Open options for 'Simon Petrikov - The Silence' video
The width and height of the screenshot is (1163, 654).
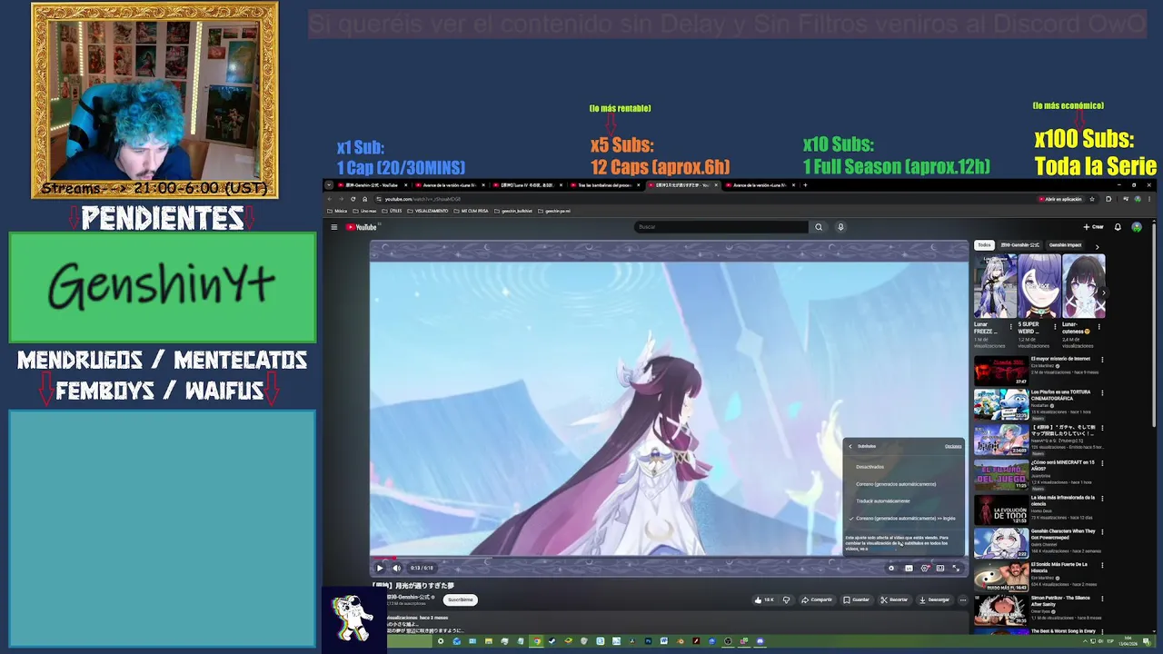point(1102,600)
